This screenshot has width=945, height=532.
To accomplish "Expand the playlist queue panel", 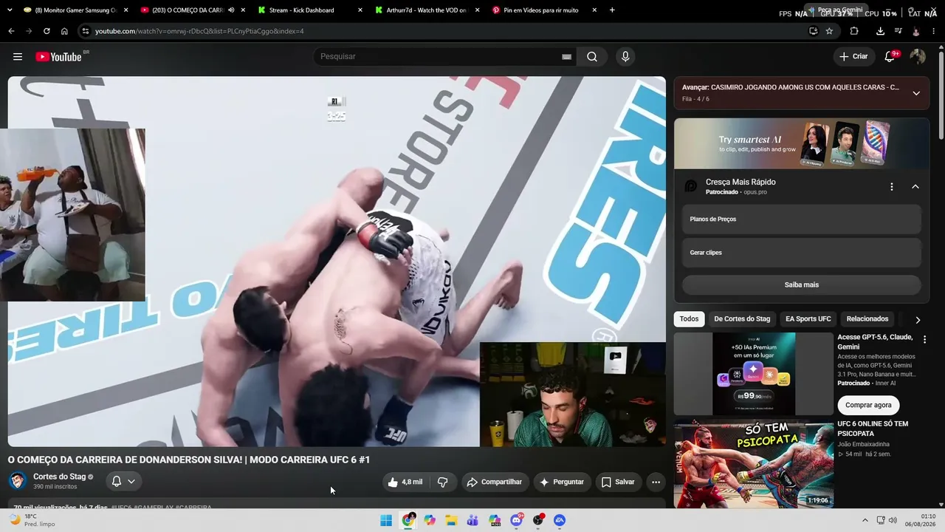I will click(916, 93).
